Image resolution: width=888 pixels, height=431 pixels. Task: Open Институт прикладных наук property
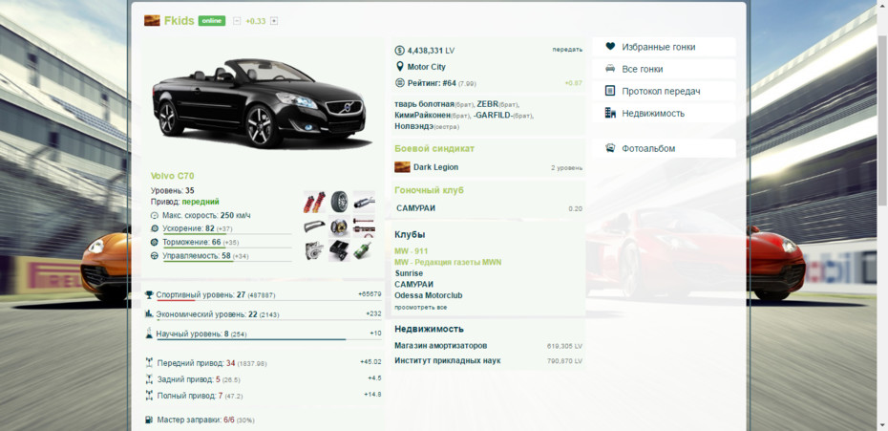click(448, 360)
